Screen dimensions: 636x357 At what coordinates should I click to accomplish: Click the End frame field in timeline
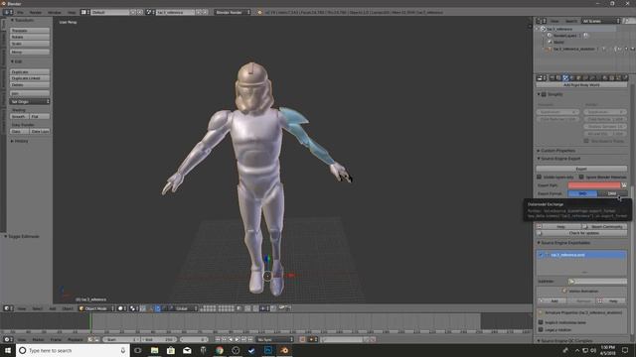[159, 339]
